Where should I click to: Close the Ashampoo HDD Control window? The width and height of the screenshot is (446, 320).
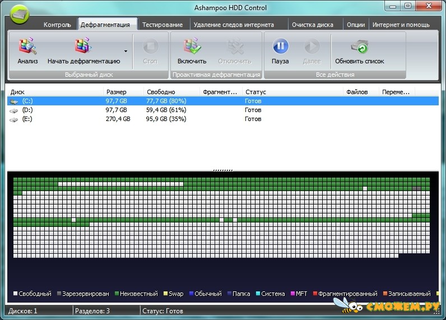tap(429, 6)
